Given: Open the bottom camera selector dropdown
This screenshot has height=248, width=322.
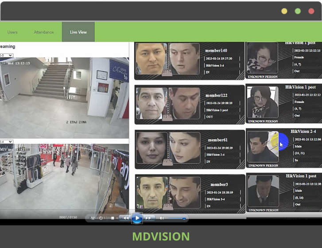Looking at the screenshot, I should [x=6, y=142].
